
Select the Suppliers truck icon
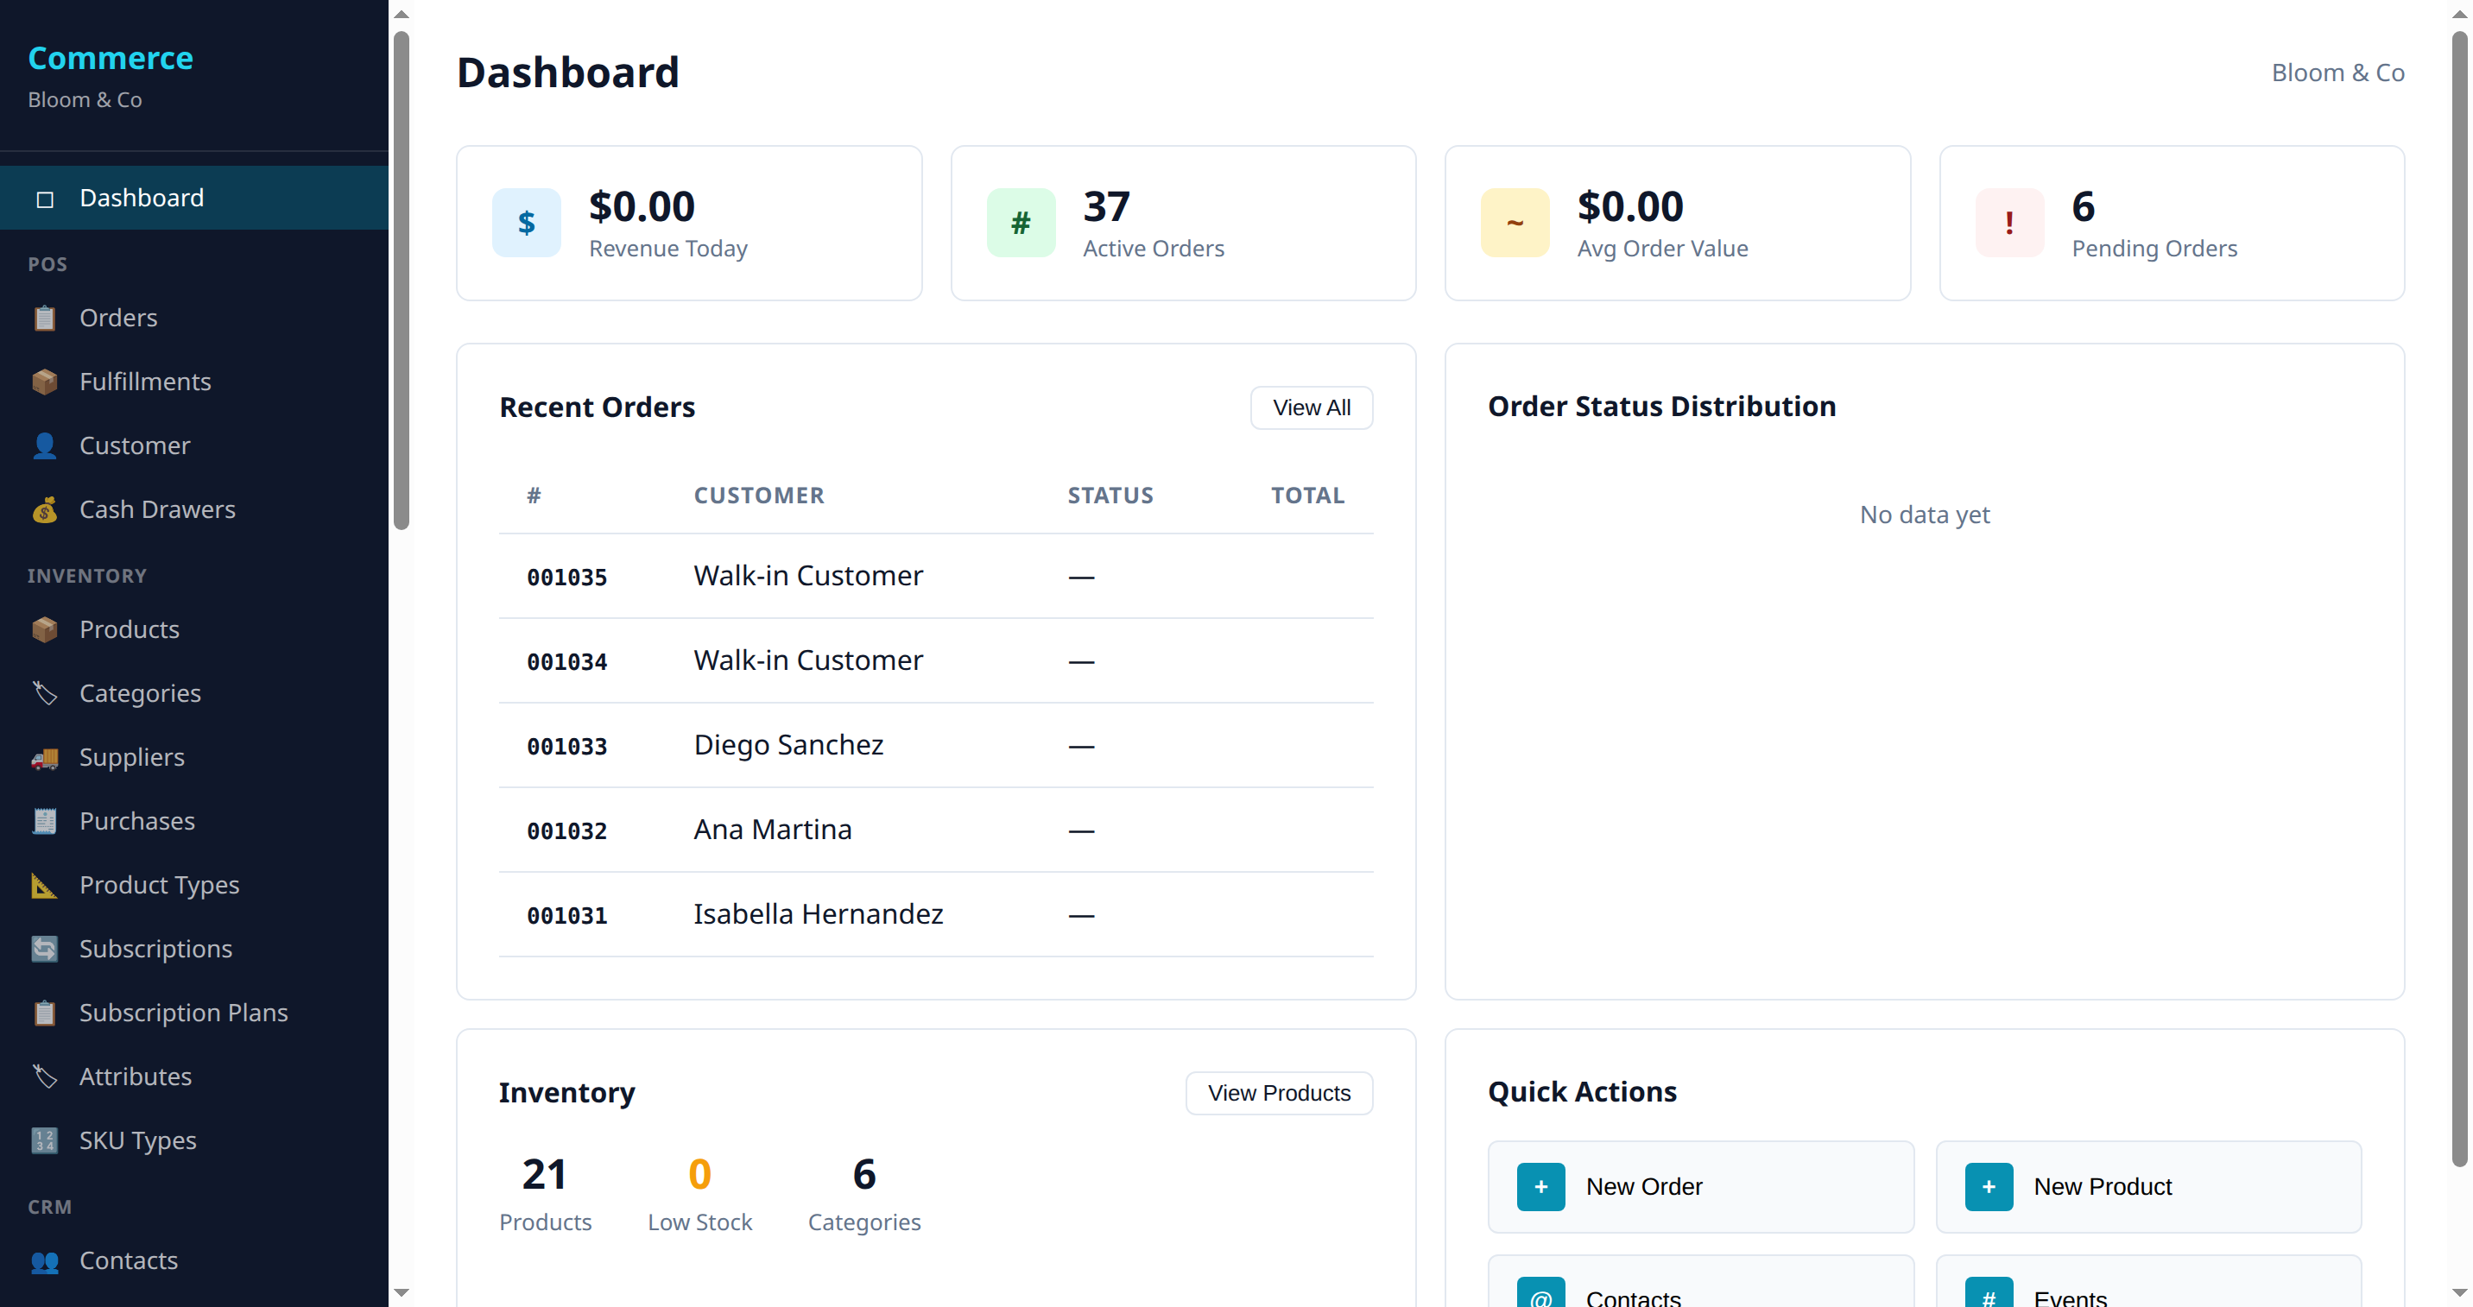pyautogui.click(x=44, y=757)
